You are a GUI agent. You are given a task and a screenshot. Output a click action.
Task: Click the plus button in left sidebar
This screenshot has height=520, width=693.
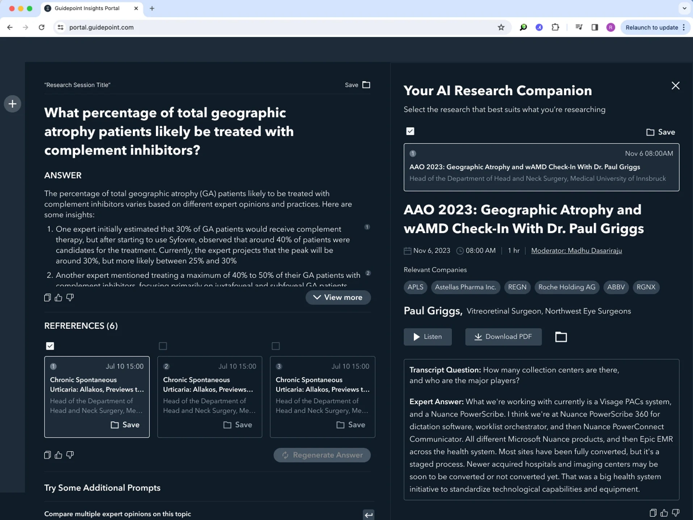click(12, 104)
